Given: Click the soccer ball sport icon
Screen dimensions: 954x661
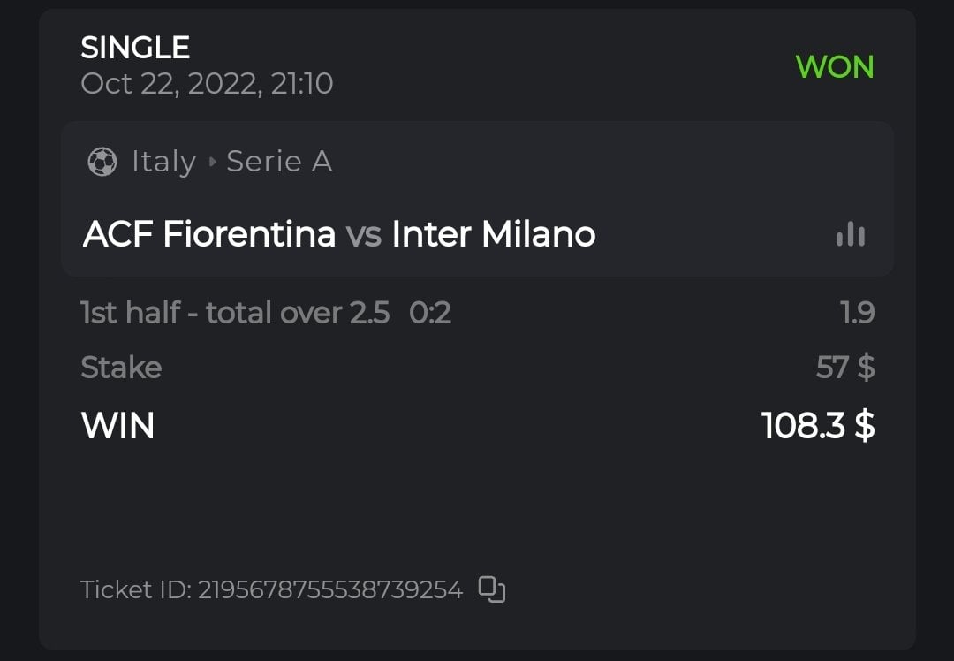Looking at the screenshot, I should click(102, 162).
